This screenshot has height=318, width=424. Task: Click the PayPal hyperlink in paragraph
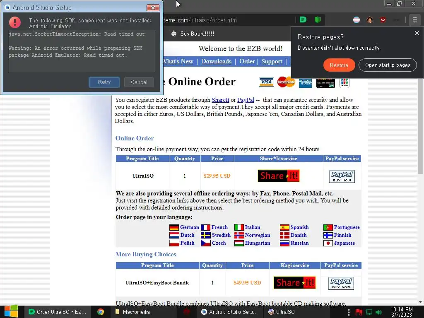(246, 100)
